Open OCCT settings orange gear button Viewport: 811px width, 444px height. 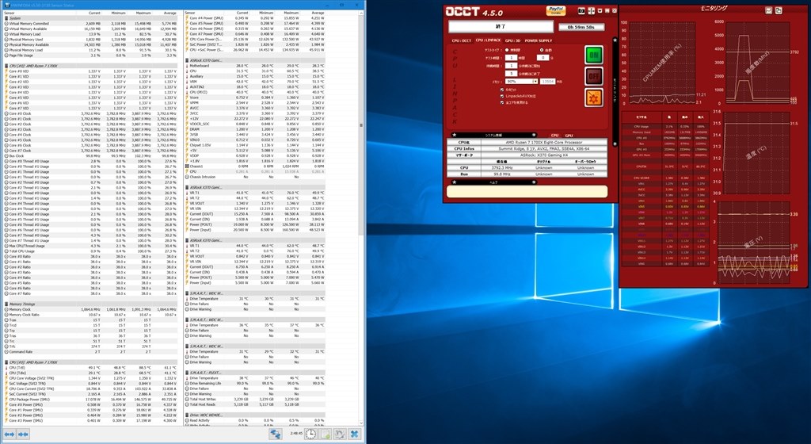point(594,98)
